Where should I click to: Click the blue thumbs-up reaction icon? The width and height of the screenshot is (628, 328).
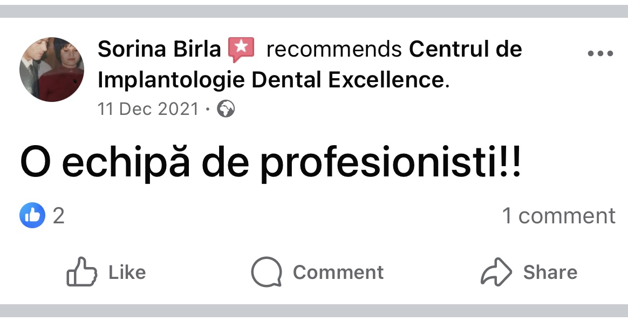[32, 215]
